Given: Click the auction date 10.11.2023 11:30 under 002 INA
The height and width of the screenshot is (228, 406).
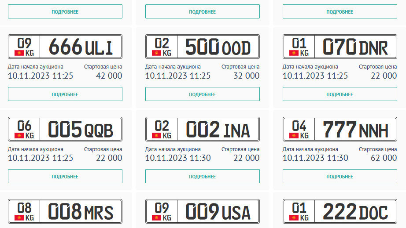Looking at the screenshot, I should [x=178, y=158].
